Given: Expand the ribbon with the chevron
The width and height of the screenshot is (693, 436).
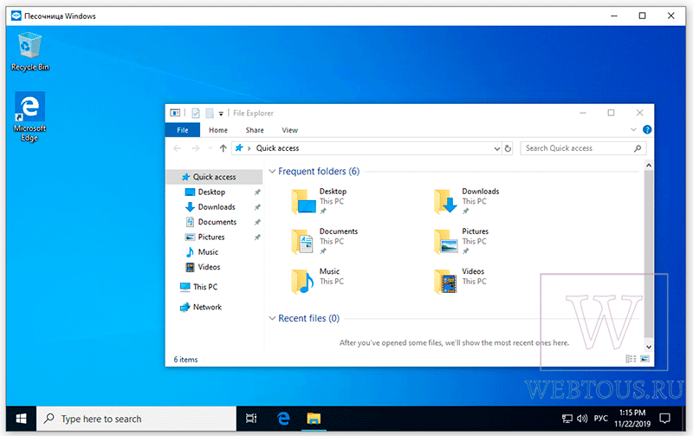Looking at the screenshot, I should tap(633, 129).
